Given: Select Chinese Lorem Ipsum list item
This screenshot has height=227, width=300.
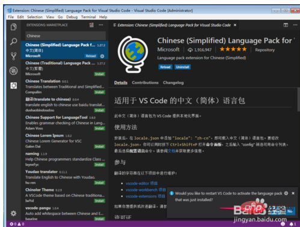Looking at the screenshot, I should tap(64, 141).
